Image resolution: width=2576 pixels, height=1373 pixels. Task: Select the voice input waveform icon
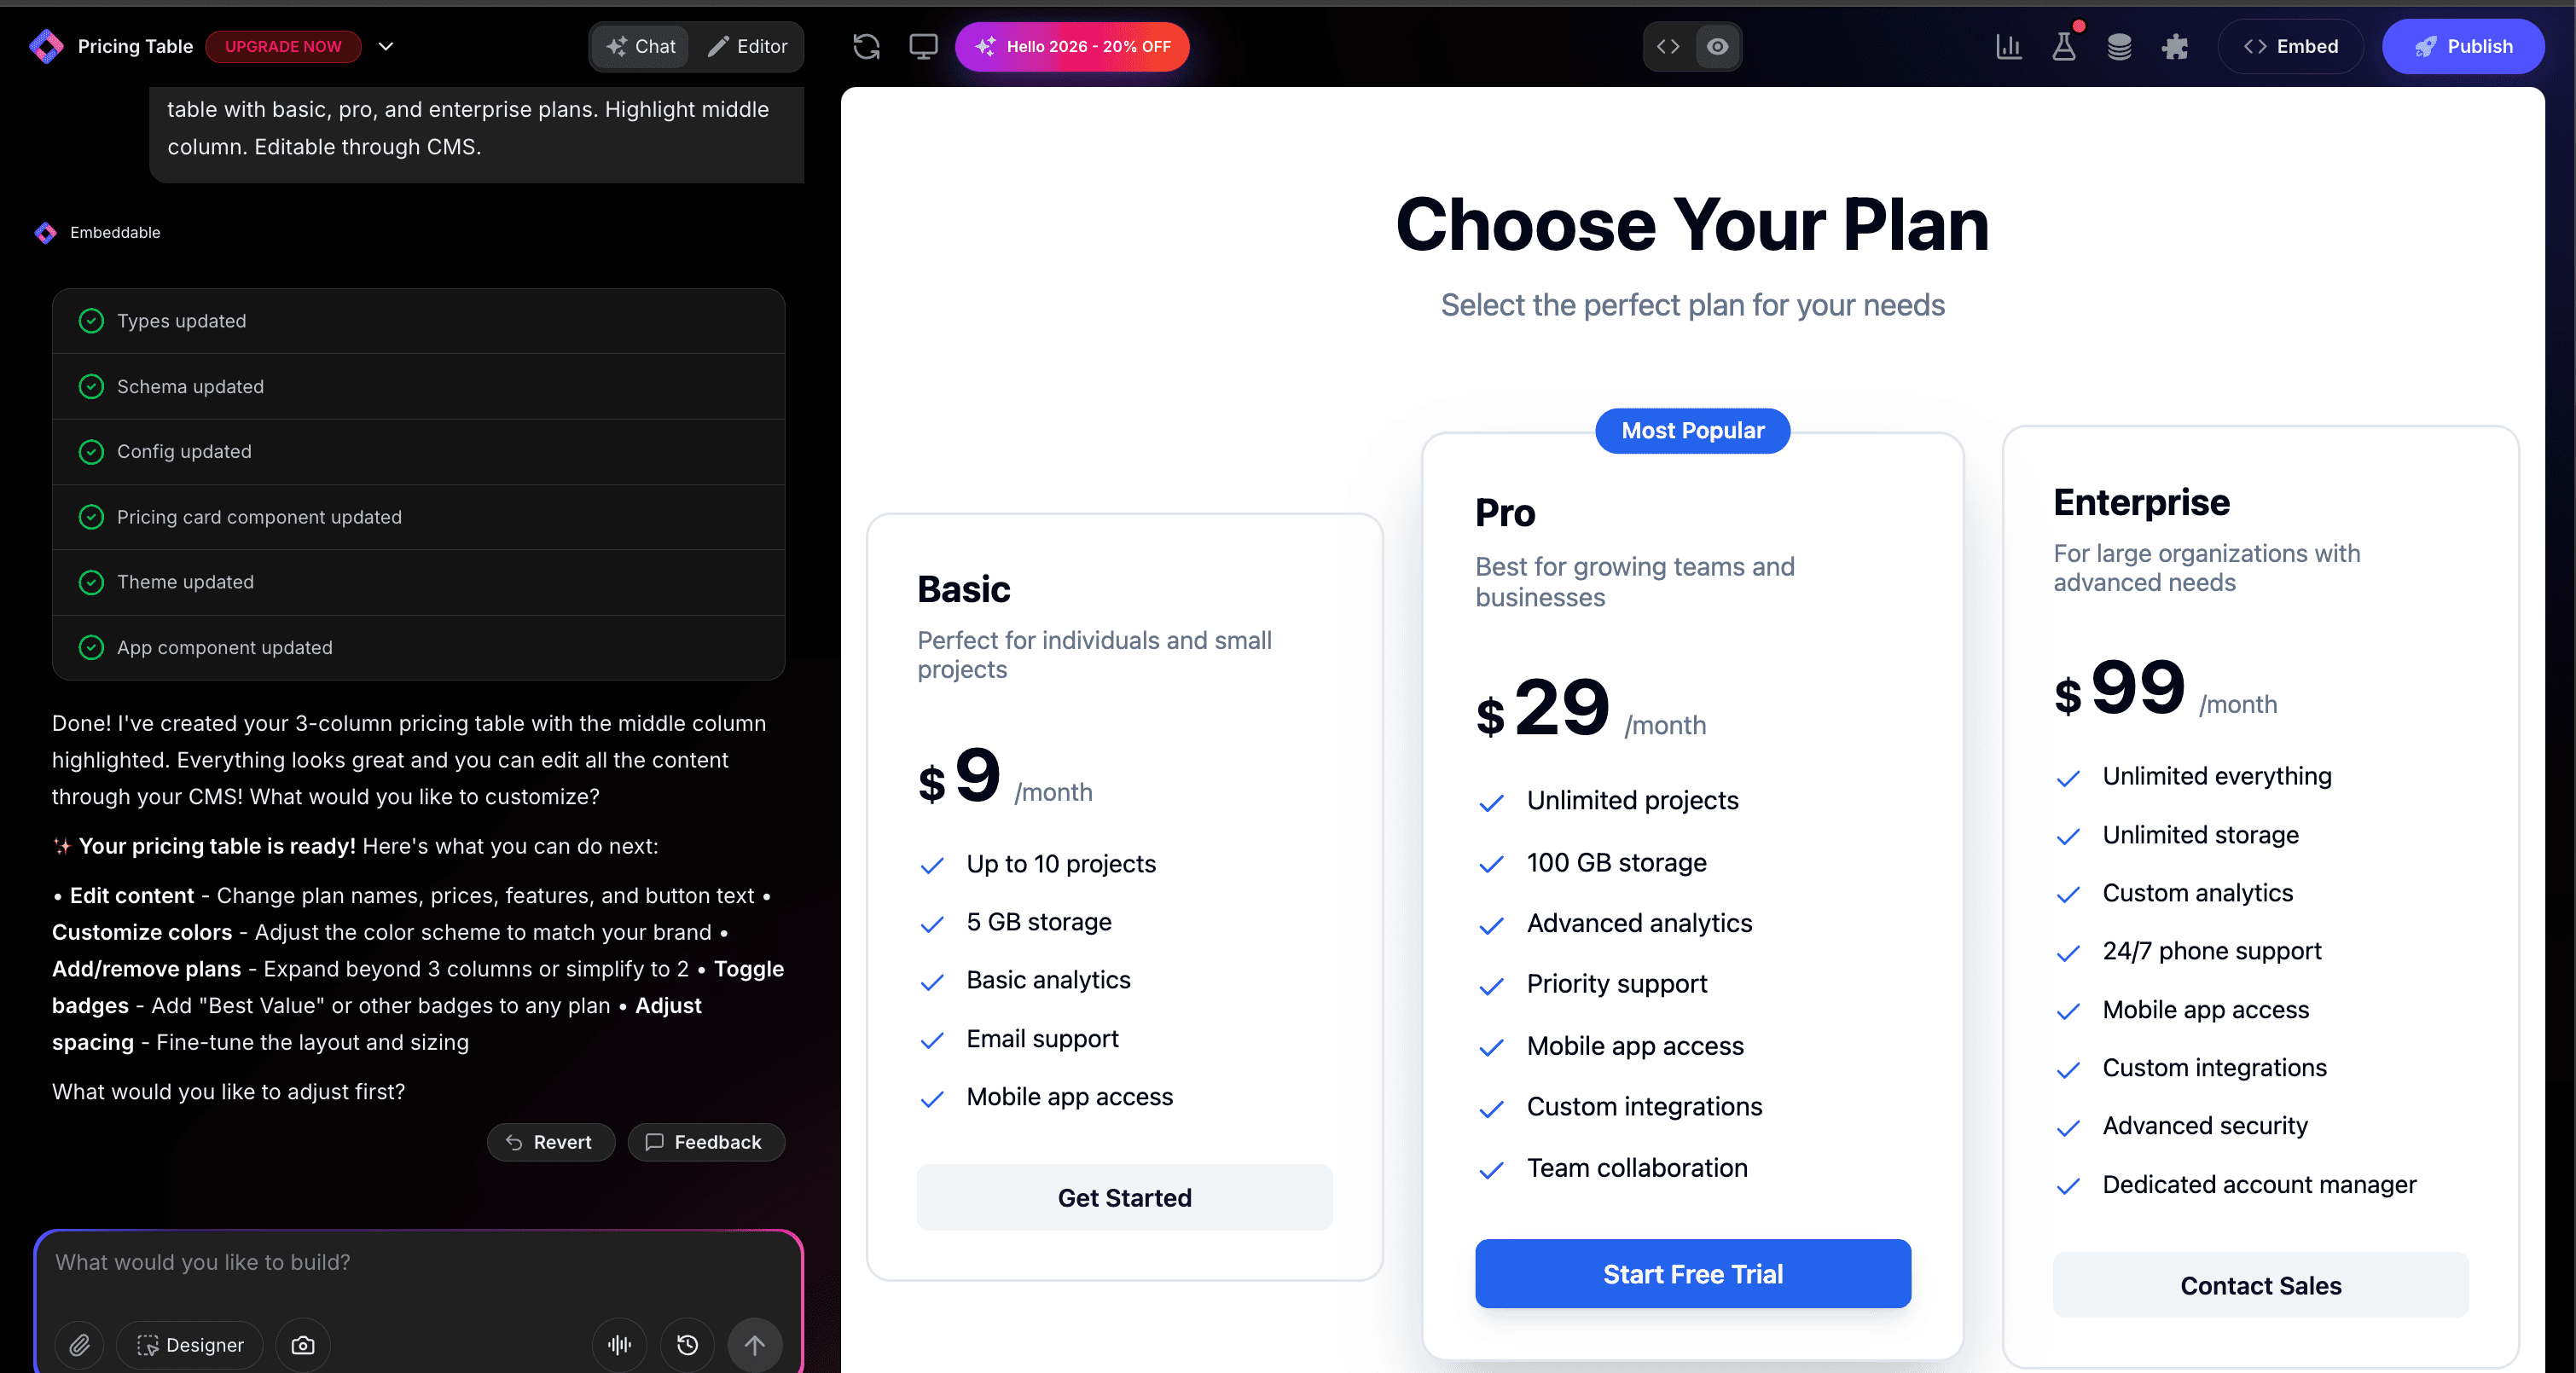tap(618, 1345)
